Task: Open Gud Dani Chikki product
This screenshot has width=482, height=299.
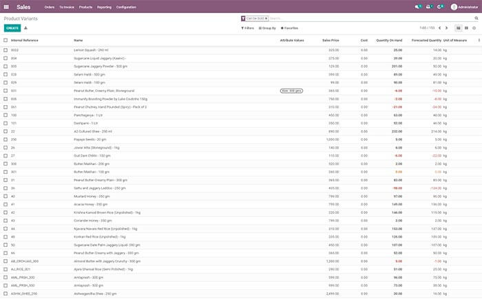Action: (x=241, y=155)
